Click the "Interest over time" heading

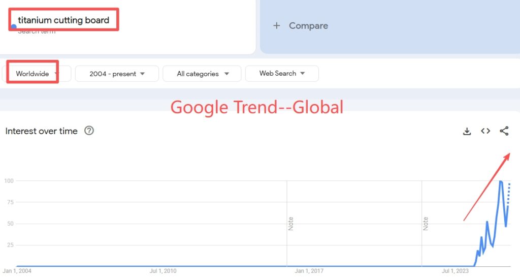pos(41,131)
